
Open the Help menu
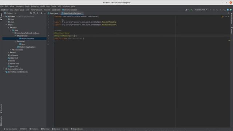(73, 7)
